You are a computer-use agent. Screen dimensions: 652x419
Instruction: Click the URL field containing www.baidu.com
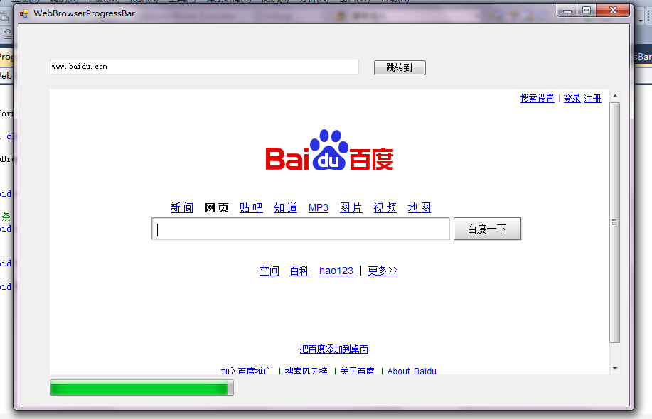pos(204,67)
